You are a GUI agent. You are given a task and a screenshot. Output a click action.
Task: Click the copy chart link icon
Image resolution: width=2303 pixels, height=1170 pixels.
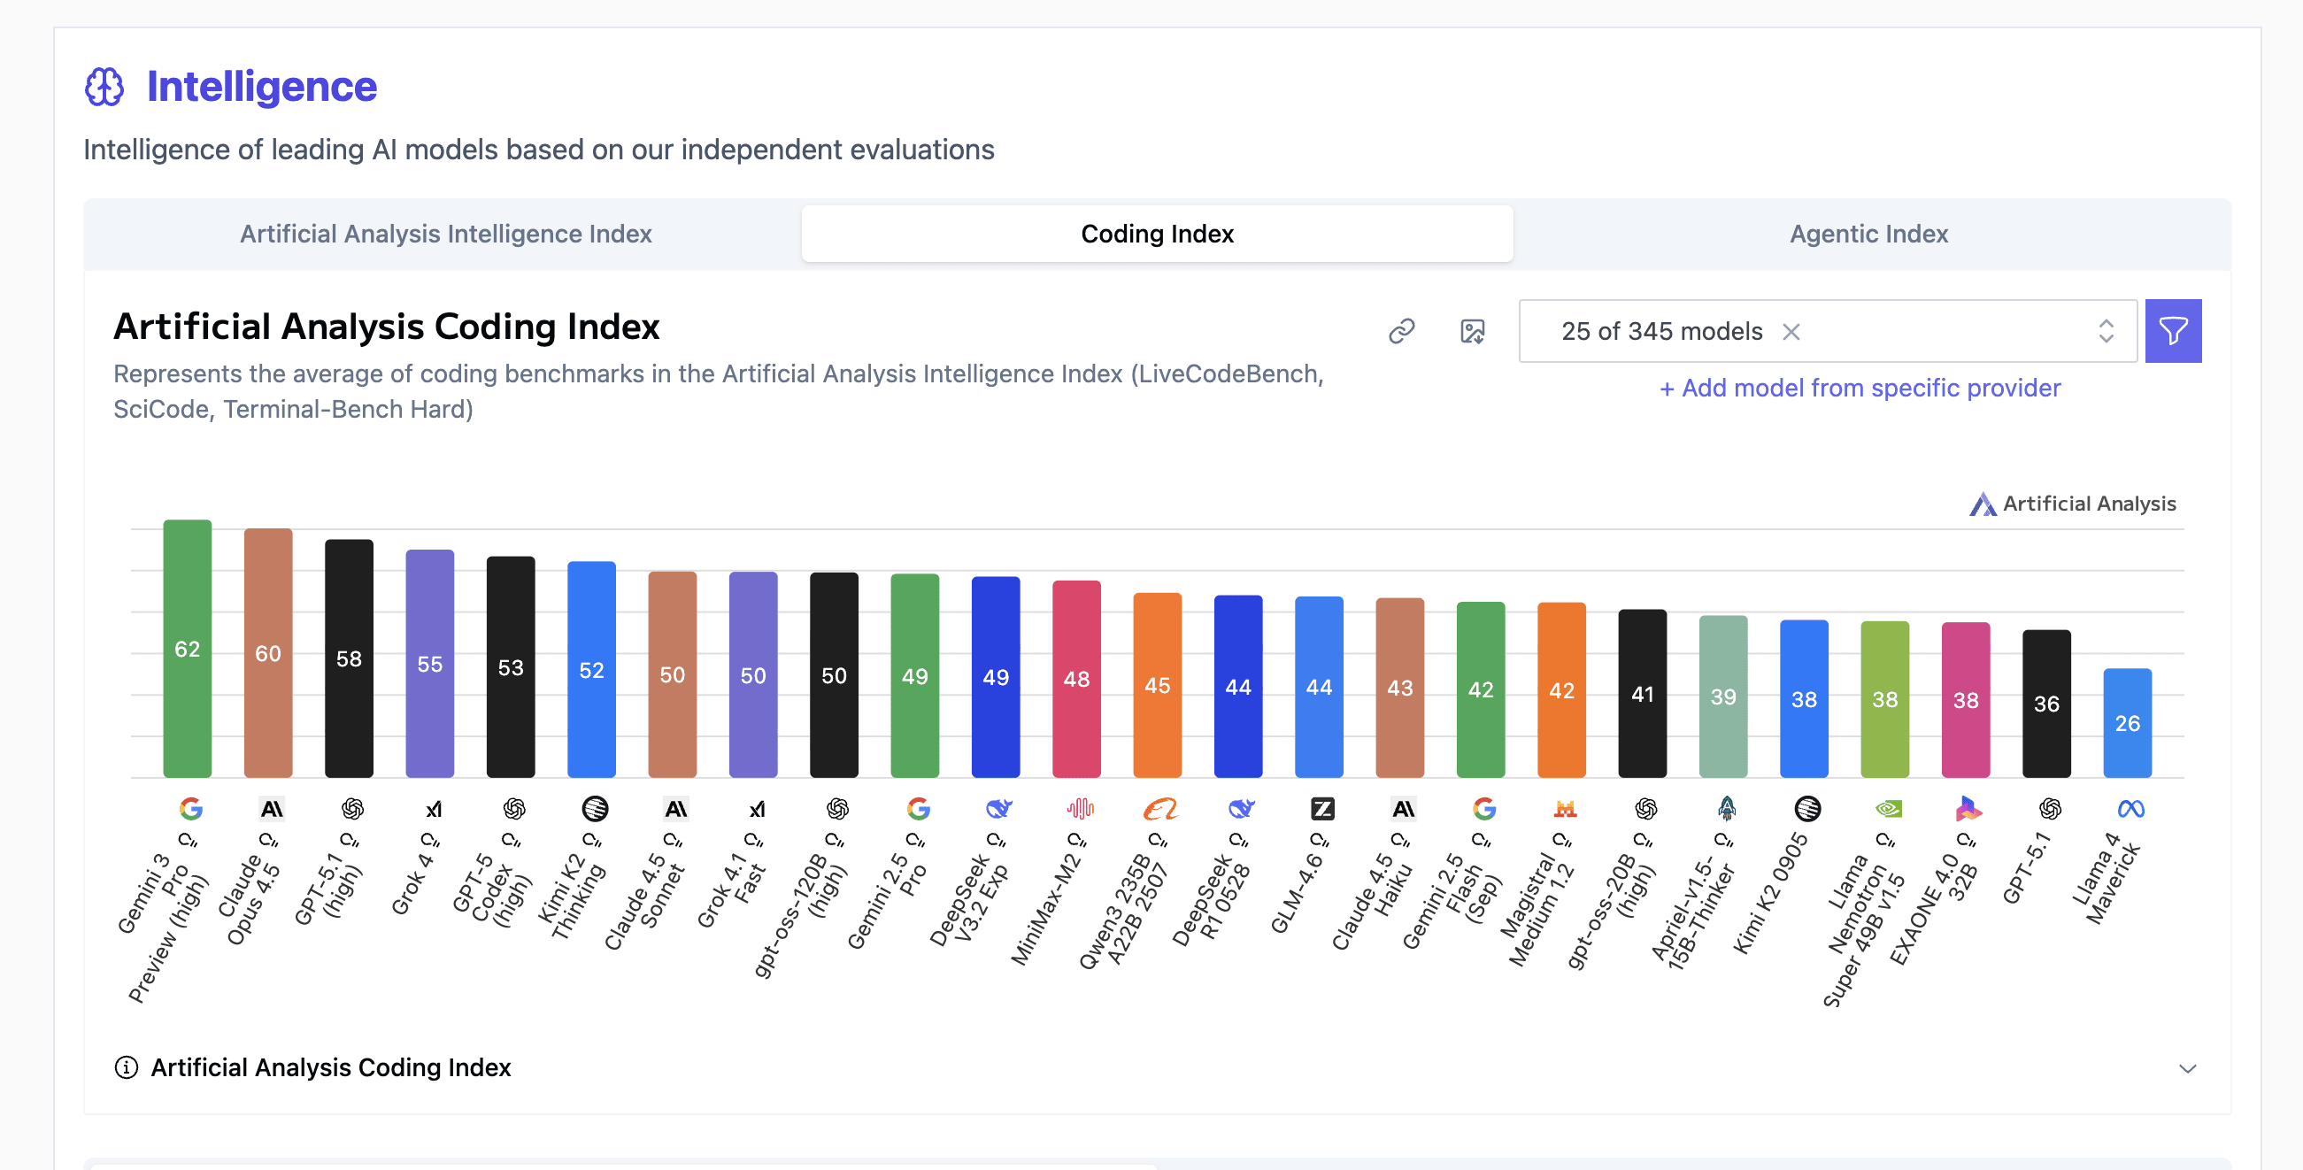[x=1401, y=331]
